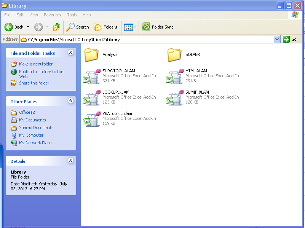
Task: Click the folder icon in address bar
Action: tap(24, 40)
